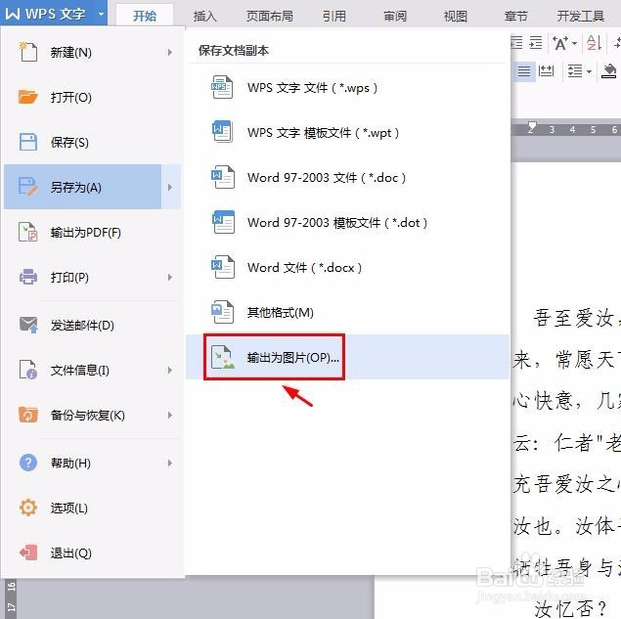Click the orange Open folder icon

click(x=27, y=97)
